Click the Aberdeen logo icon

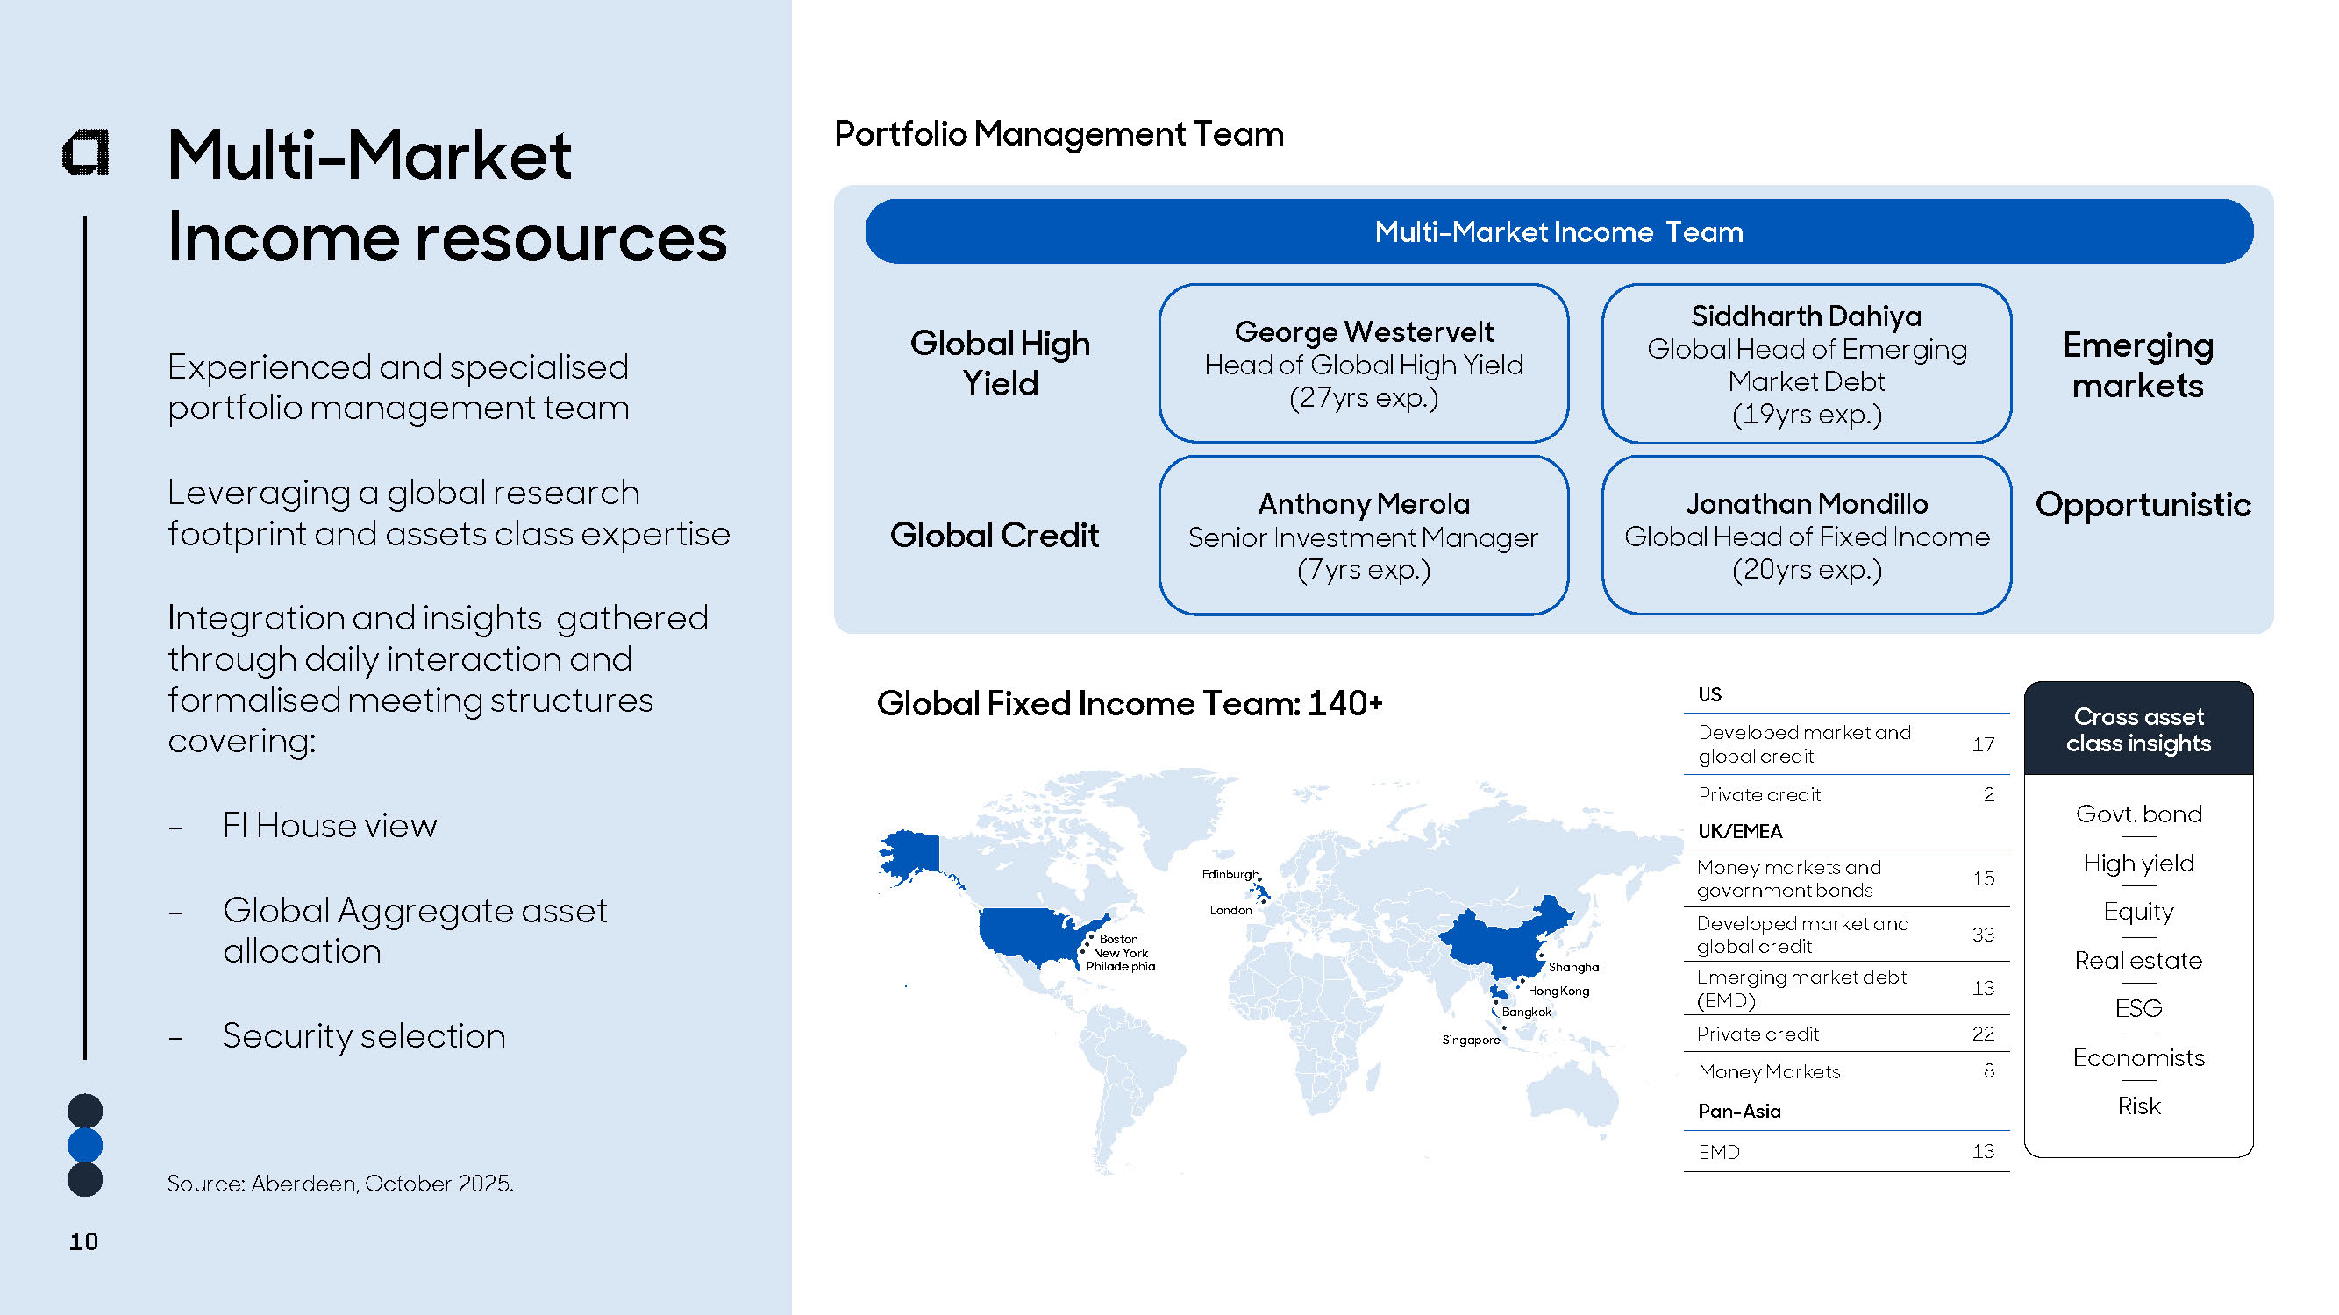[86, 153]
